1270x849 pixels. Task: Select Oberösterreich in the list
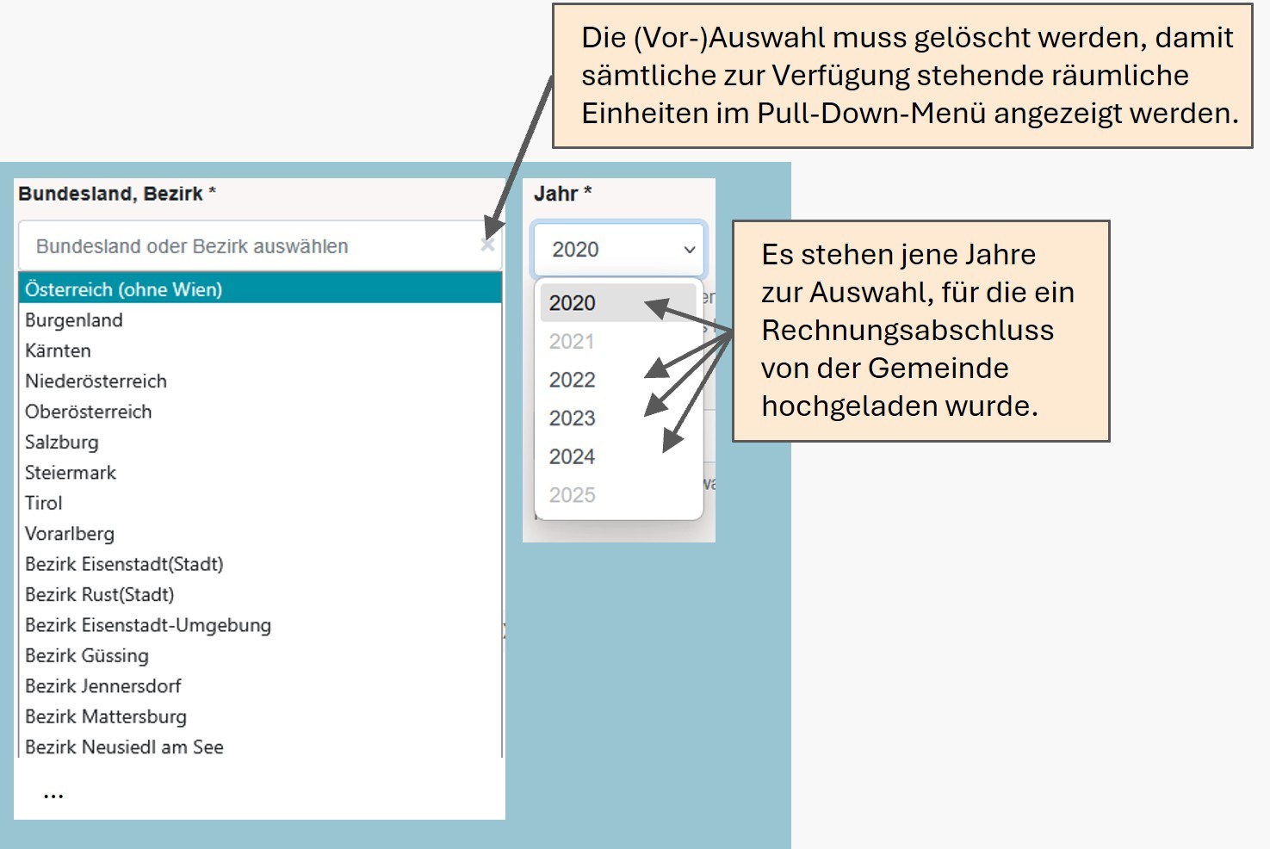tap(88, 412)
